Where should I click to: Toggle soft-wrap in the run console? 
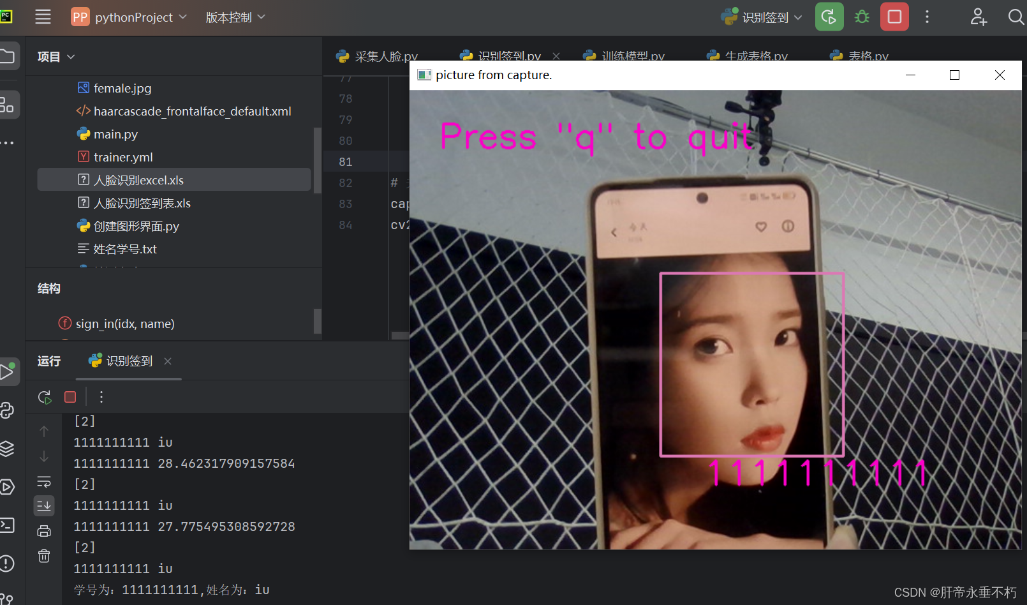[44, 481]
